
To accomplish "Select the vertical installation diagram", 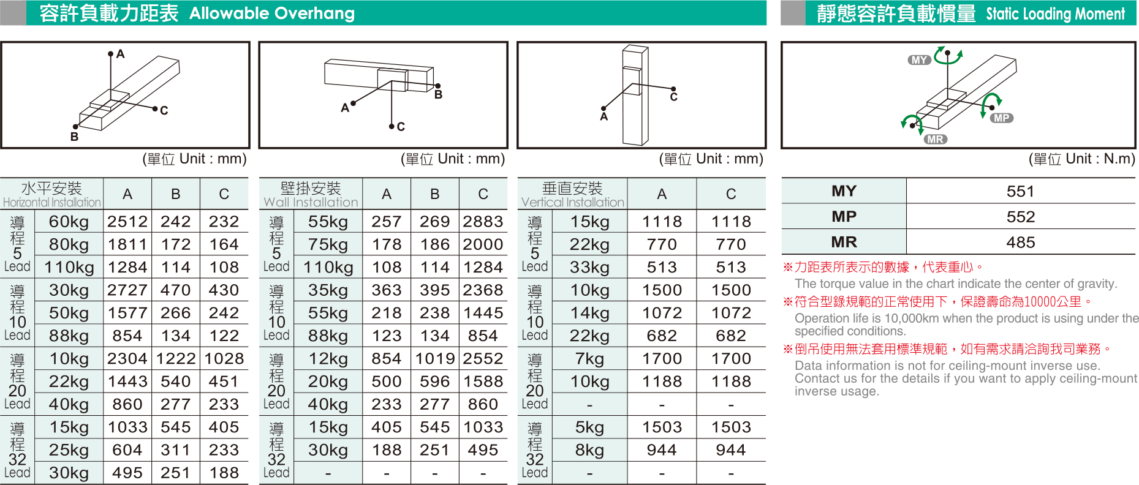I will pyautogui.click(x=641, y=95).
